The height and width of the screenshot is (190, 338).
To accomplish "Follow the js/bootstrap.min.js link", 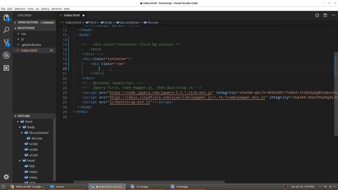I will 130,102.
